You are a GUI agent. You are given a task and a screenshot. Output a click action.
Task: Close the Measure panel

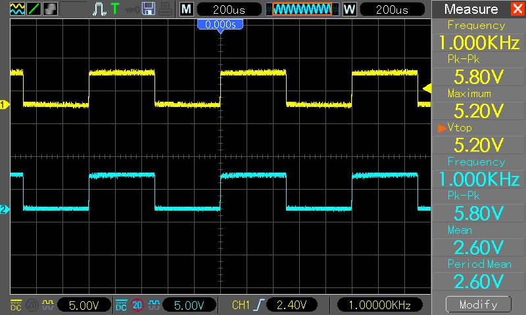(517, 9)
